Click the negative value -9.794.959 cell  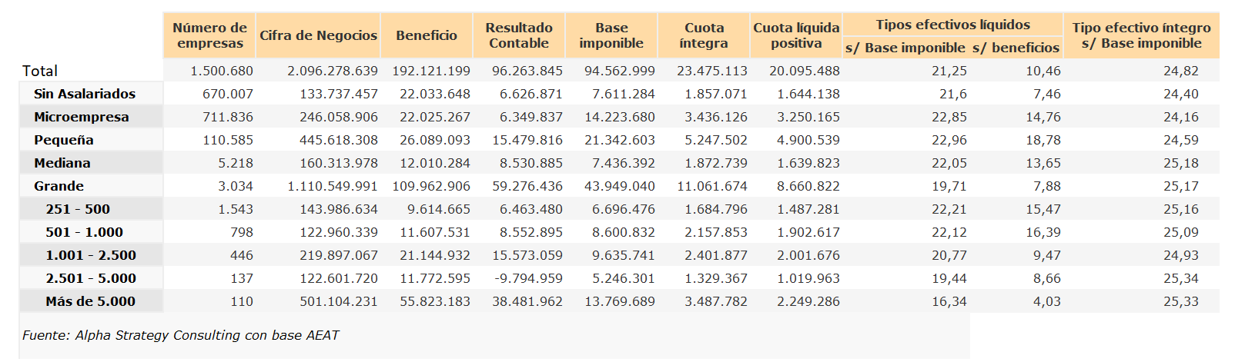click(x=527, y=278)
